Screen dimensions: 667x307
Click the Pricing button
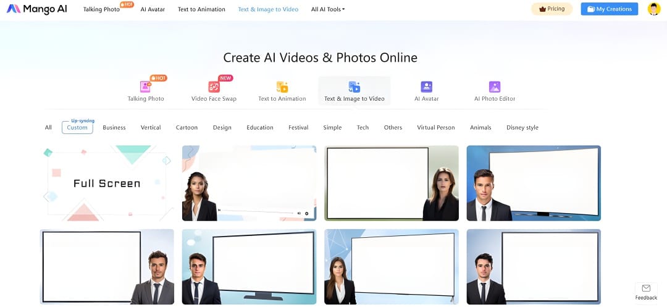[x=552, y=9]
